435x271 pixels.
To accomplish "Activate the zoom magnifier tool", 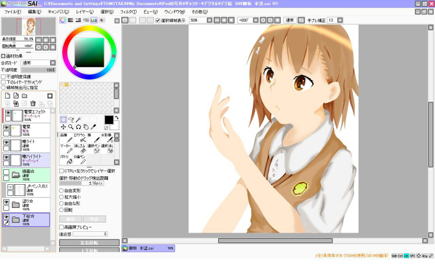I will pos(71,127).
